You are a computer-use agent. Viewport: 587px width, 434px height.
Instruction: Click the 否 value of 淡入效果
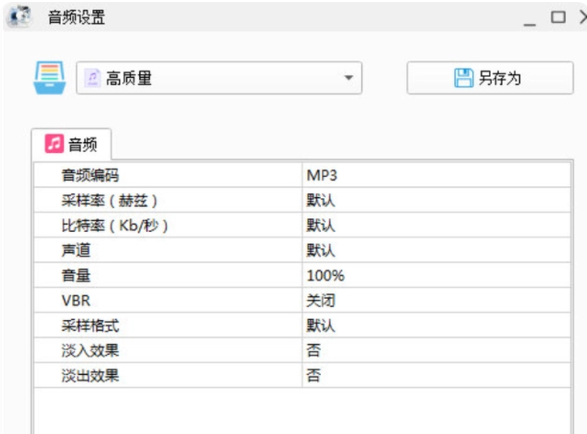click(x=314, y=351)
